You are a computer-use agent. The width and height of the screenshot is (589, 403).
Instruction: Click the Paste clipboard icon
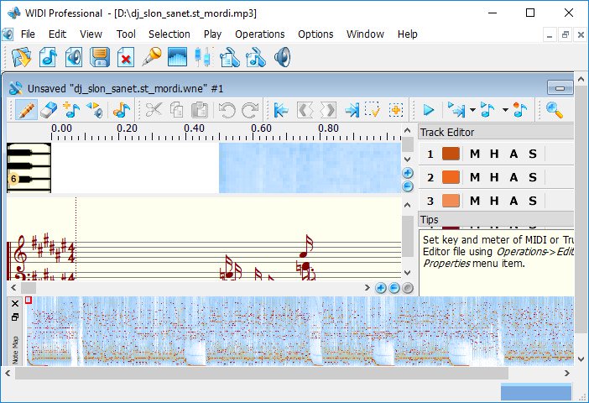[x=200, y=110]
